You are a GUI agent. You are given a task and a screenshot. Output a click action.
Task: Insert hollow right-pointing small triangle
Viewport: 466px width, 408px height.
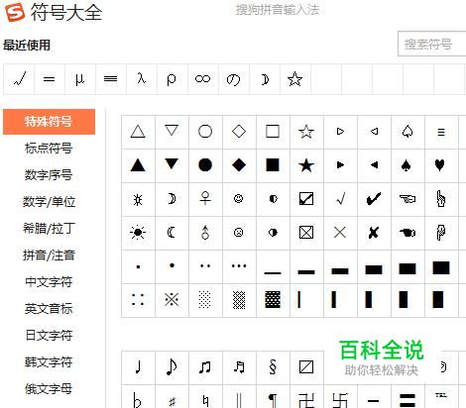pyautogui.click(x=340, y=132)
